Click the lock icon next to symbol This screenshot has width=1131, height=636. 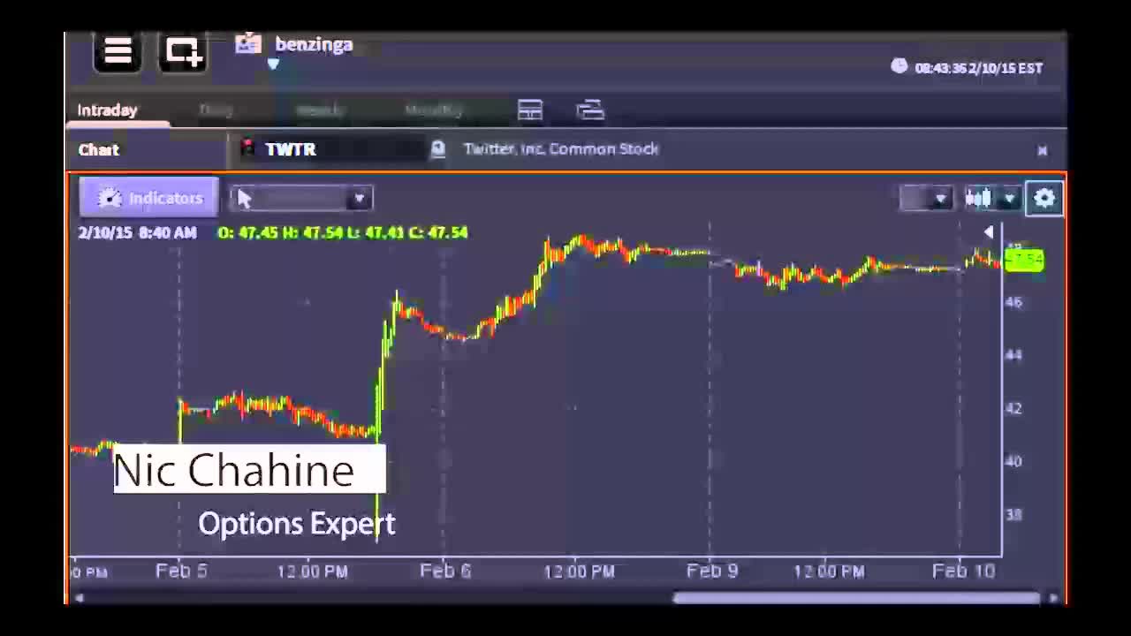pyautogui.click(x=437, y=148)
